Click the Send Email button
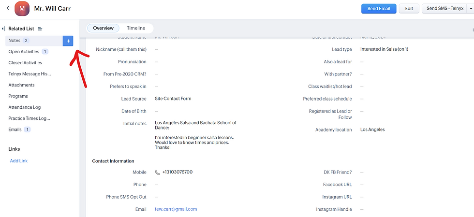Viewport: 474px width, 217px height. [x=379, y=9]
